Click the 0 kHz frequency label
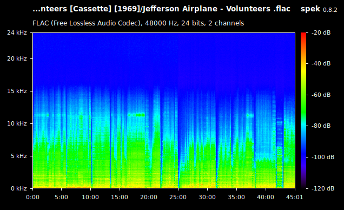The image size is (344, 210). click(x=18, y=188)
